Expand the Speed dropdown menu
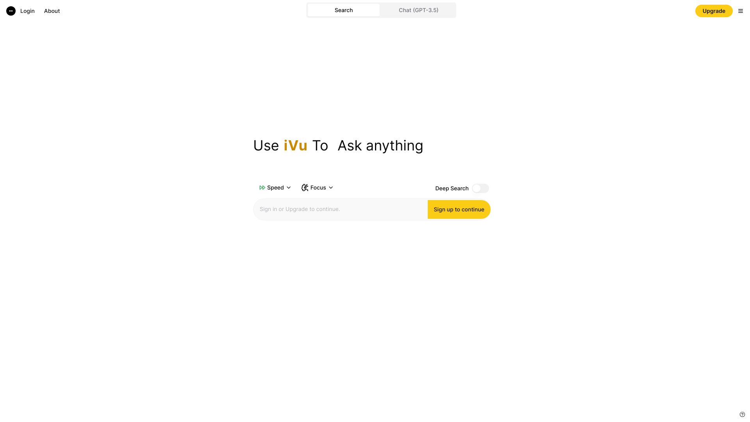 pos(275,188)
